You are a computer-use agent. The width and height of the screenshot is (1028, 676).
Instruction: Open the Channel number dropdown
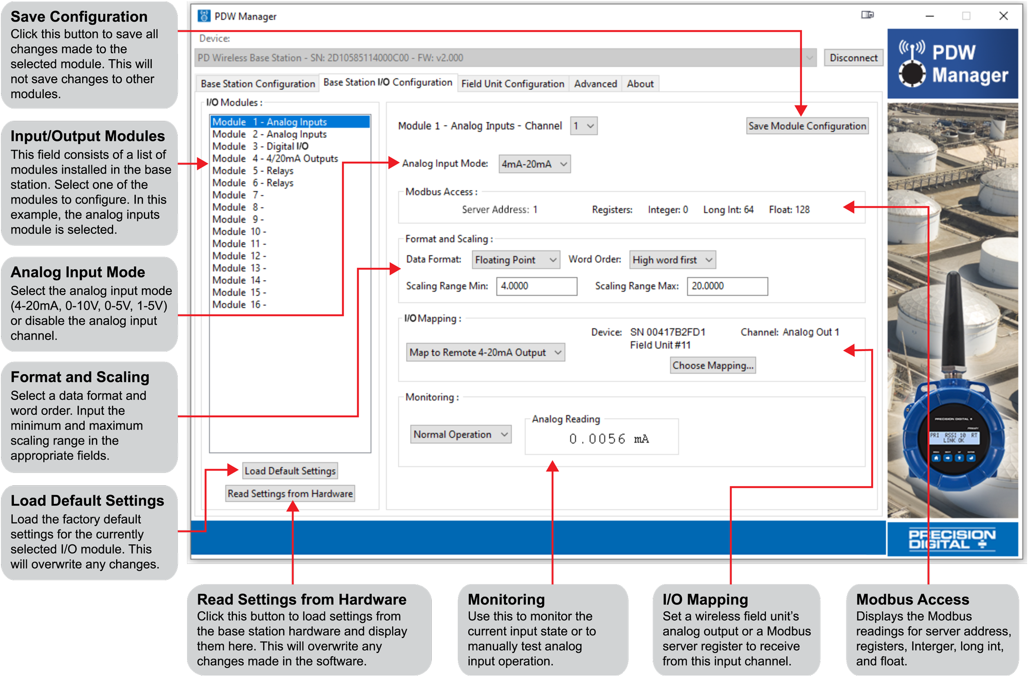tap(584, 126)
